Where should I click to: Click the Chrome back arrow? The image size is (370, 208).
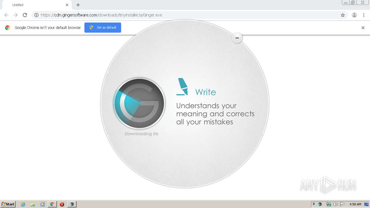(x=6, y=15)
